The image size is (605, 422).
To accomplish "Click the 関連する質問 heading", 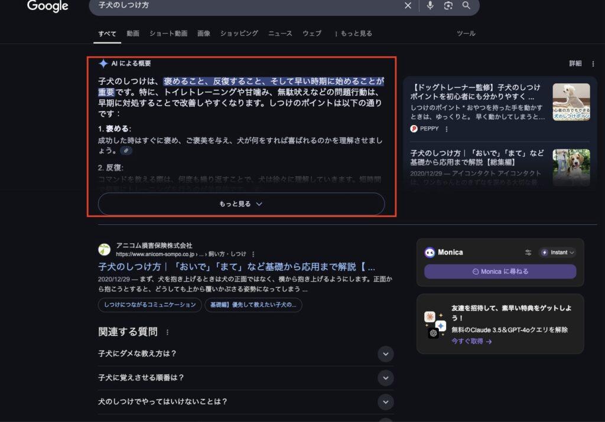I will 128,332.
